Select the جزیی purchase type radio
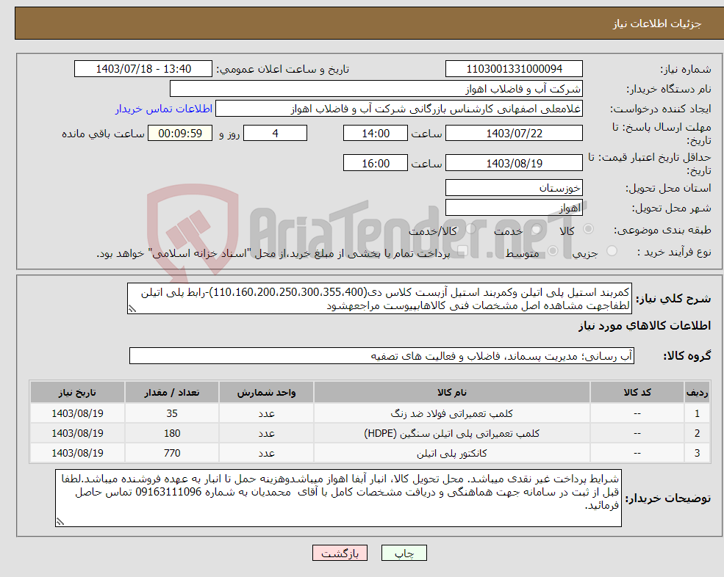The image size is (724, 577). tap(612, 251)
